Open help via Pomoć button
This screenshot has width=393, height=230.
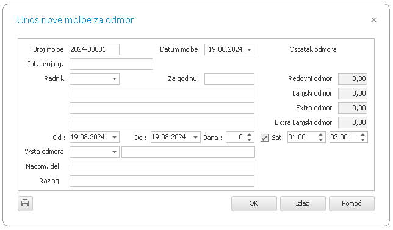click(x=352, y=203)
